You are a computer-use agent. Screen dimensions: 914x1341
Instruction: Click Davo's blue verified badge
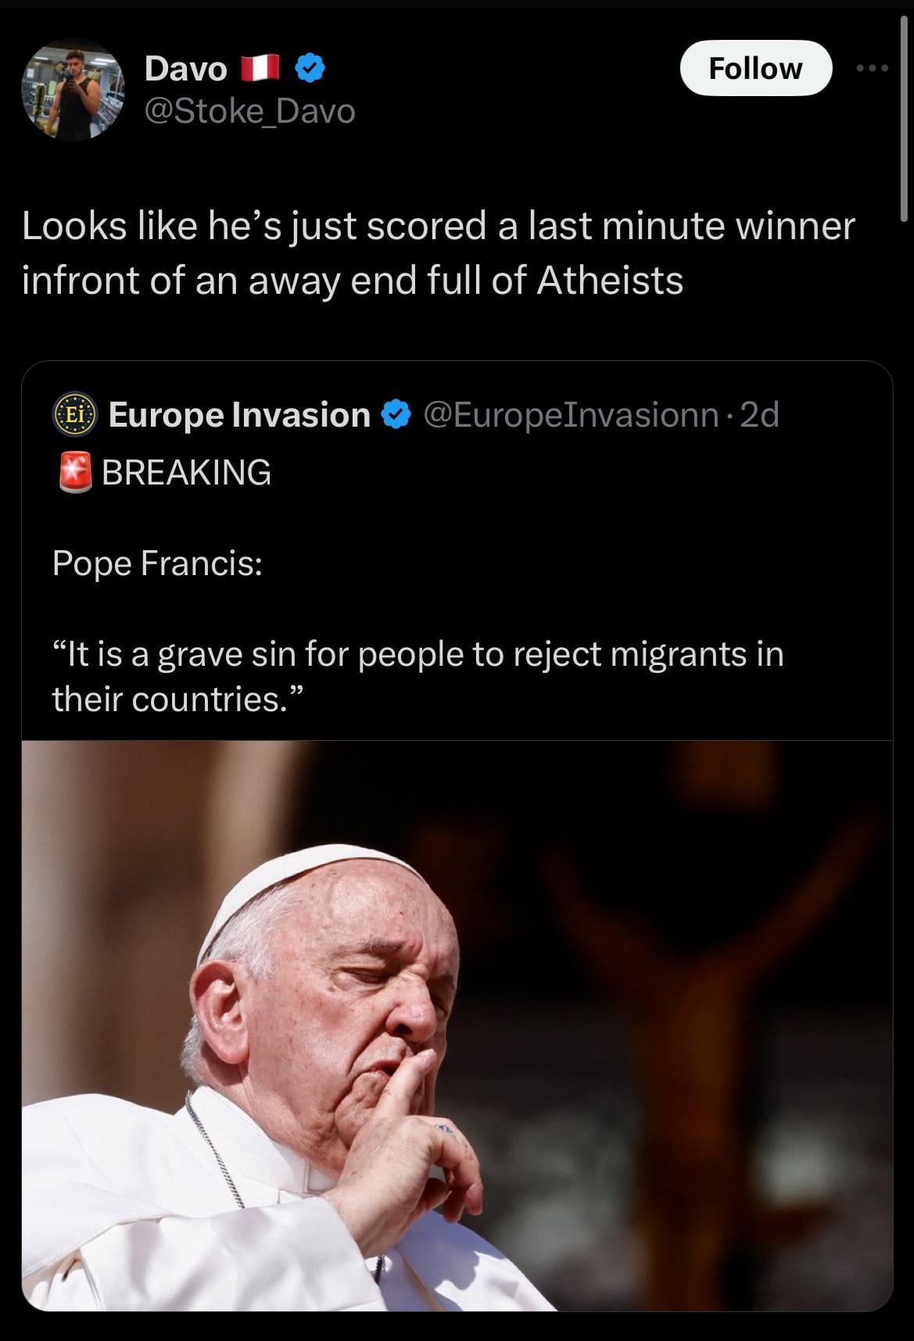pyautogui.click(x=310, y=70)
